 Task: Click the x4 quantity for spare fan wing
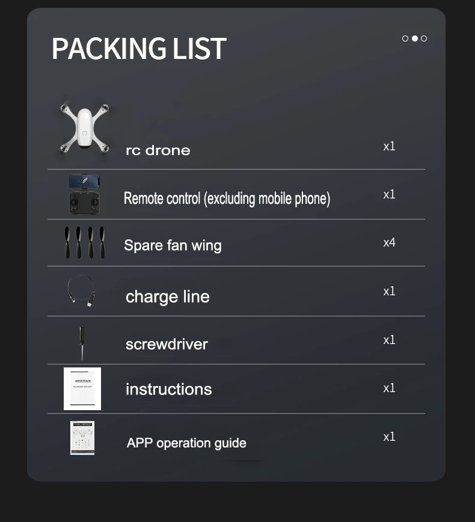pos(389,242)
